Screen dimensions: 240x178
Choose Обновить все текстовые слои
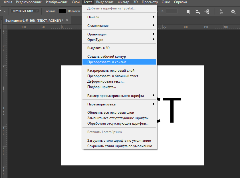(119, 113)
